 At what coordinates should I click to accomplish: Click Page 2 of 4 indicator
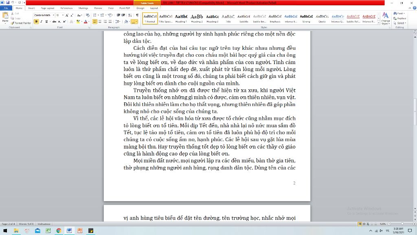pos(9,224)
